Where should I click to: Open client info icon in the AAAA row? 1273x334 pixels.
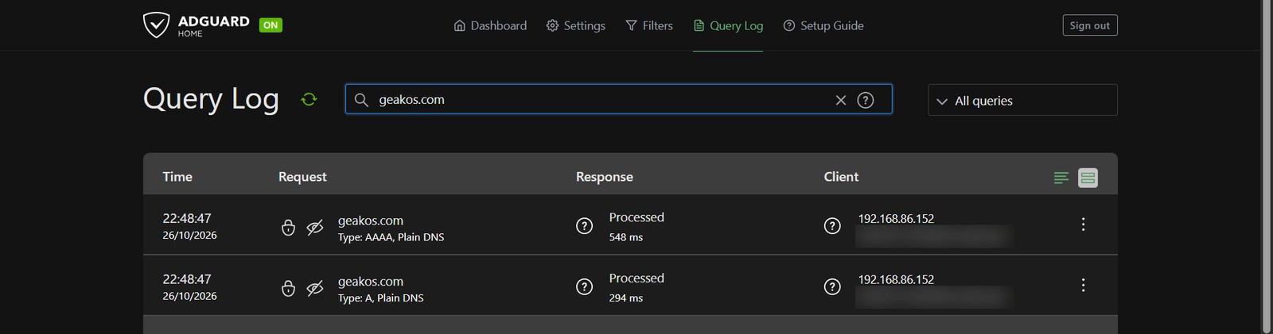[832, 226]
